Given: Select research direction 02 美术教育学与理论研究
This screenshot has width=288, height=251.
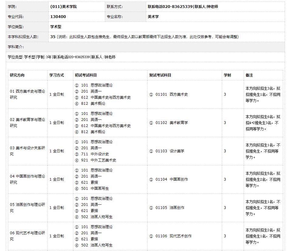Looking at the screenshot, I should pyautogui.click(x=27, y=123).
